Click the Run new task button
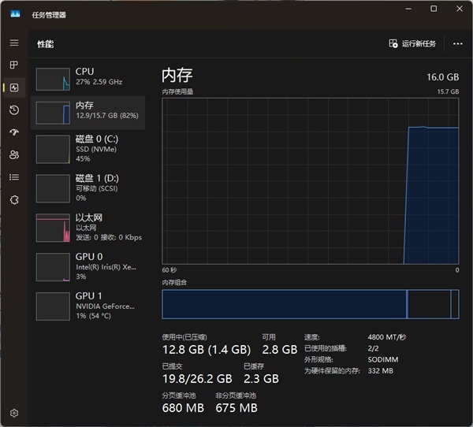This screenshot has height=427, width=473. [x=412, y=43]
